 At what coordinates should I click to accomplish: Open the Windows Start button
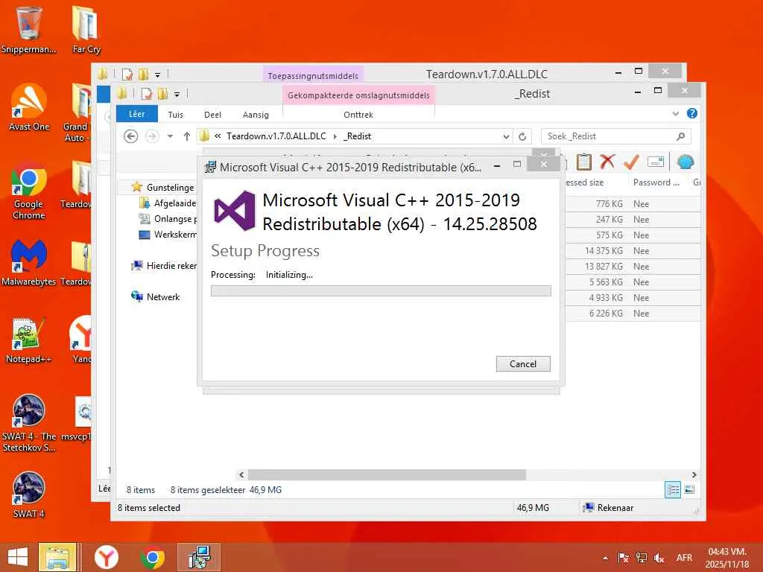pyautogui.click(x=18, y=557)
